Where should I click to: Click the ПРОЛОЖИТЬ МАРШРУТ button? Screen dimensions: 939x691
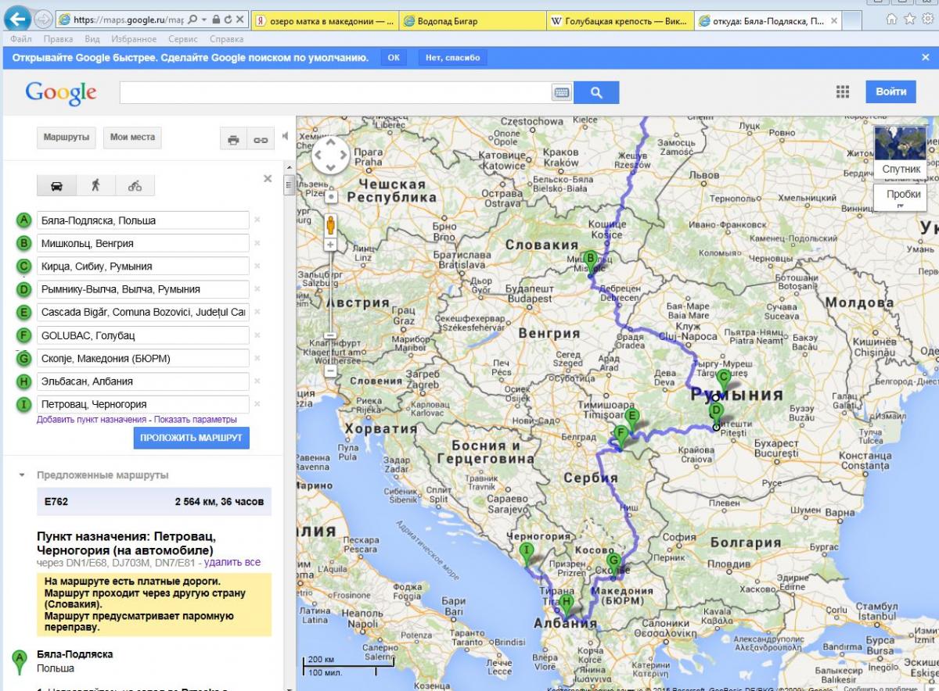[x=192, y=438]
